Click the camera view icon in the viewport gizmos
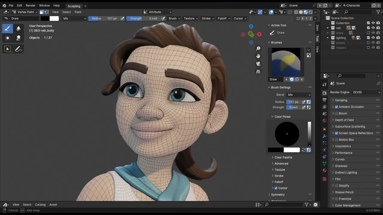Screen dimensions: 383x215 (258, 64)
